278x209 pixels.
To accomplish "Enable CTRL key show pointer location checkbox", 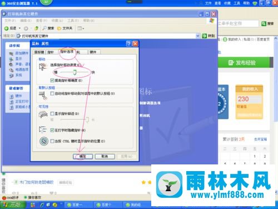I will coord(52,141).
